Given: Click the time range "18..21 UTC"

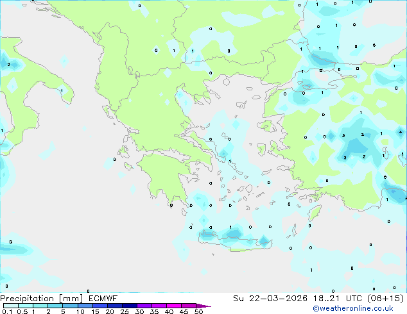Looking at the screenshot, I should (338, 299).
